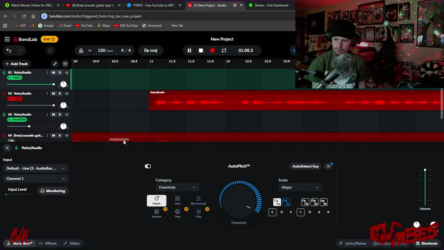Toggle cycle loop mode
Screen dimensions: 444x250
pos(224,50)
